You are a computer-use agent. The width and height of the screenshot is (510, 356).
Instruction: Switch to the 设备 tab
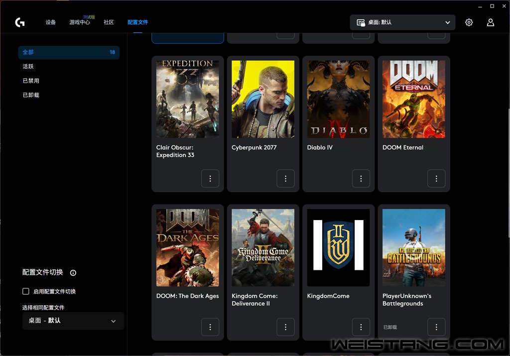coord(50,22)
